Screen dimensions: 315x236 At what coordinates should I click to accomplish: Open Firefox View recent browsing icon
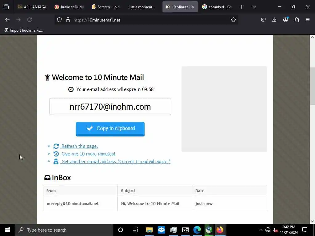click(6, 7)
